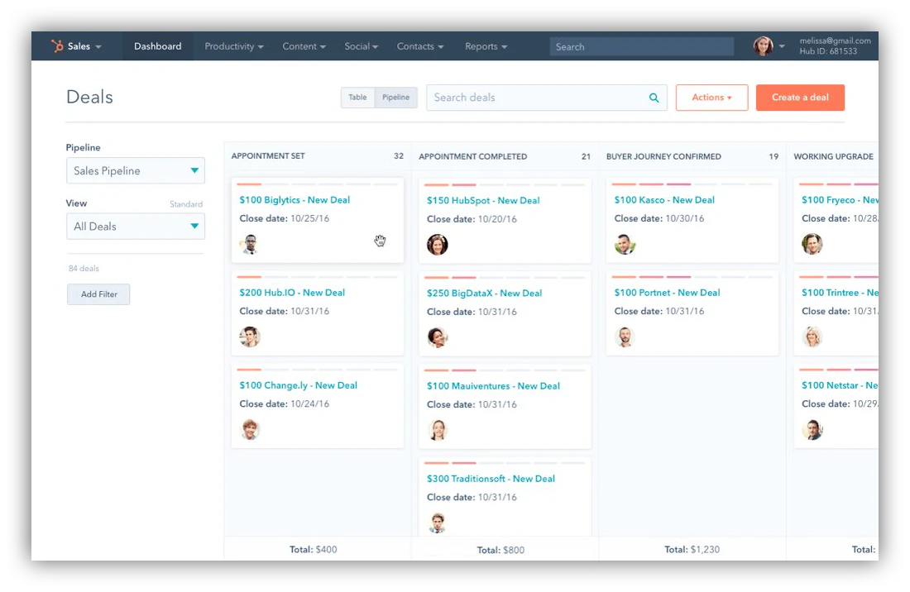Screen dimensions: 910x592
Task: Click the stage progress bar on Portnet card
Action: (x=692, y=277)
